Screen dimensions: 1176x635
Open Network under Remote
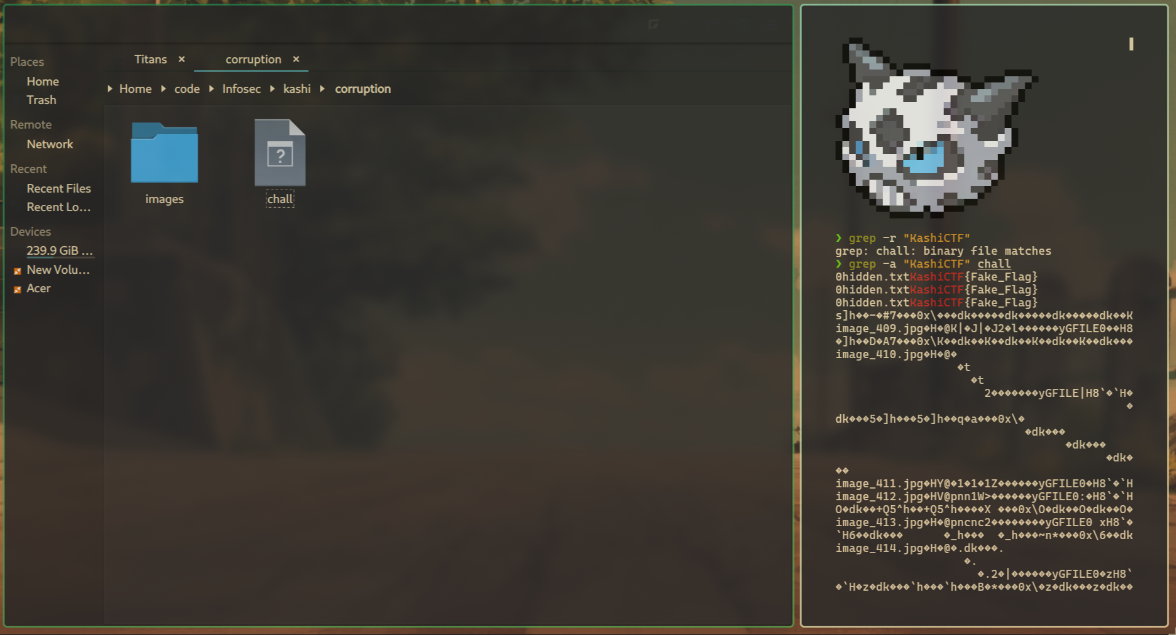[50, 144]
